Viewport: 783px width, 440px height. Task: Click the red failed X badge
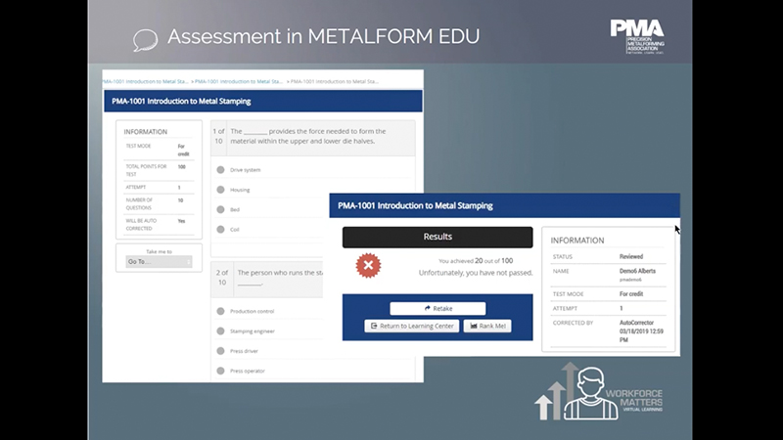tap(368, 265)
